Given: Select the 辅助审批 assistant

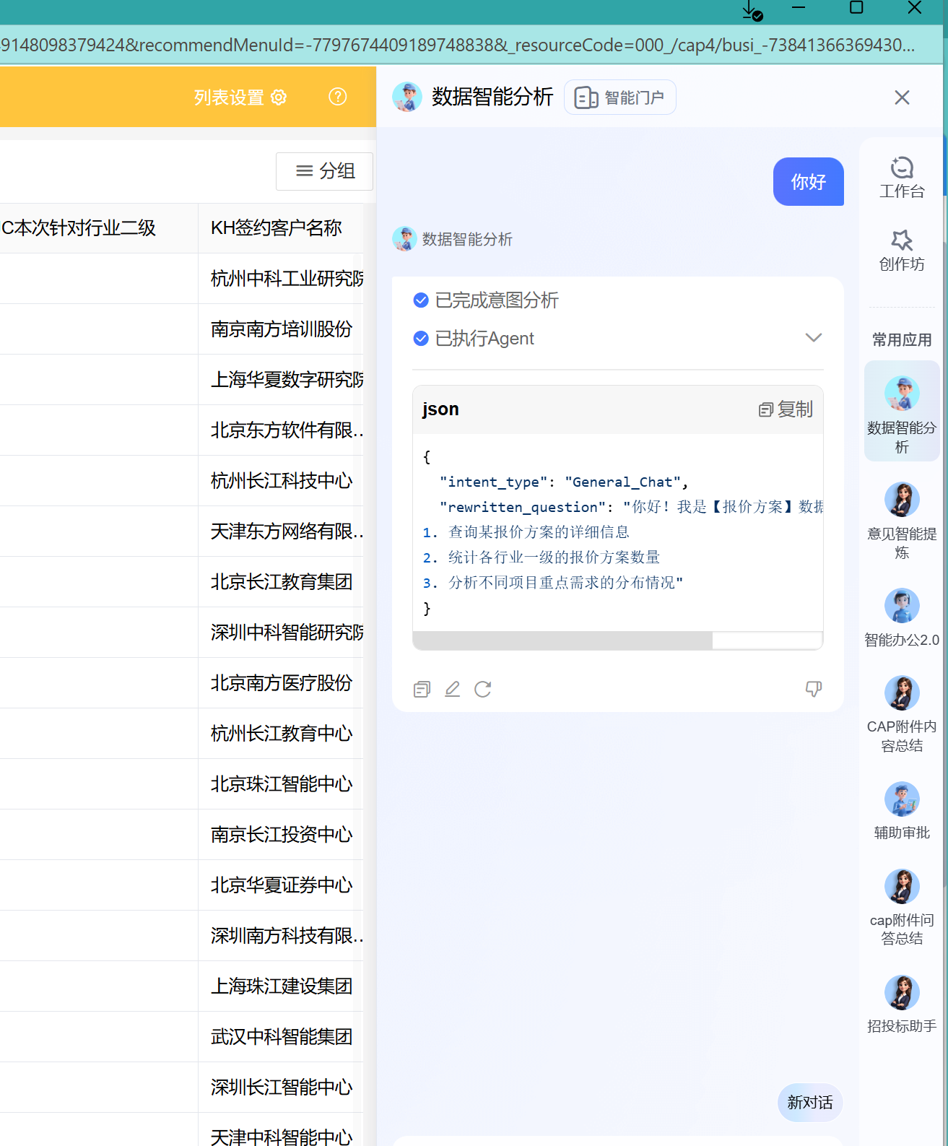Looking at the screenshot, I should coord(901,810).
